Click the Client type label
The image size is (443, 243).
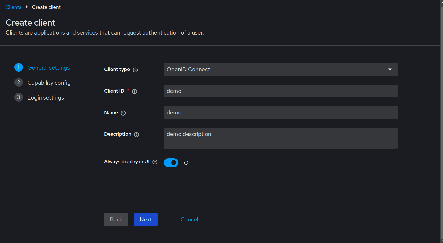117,69
